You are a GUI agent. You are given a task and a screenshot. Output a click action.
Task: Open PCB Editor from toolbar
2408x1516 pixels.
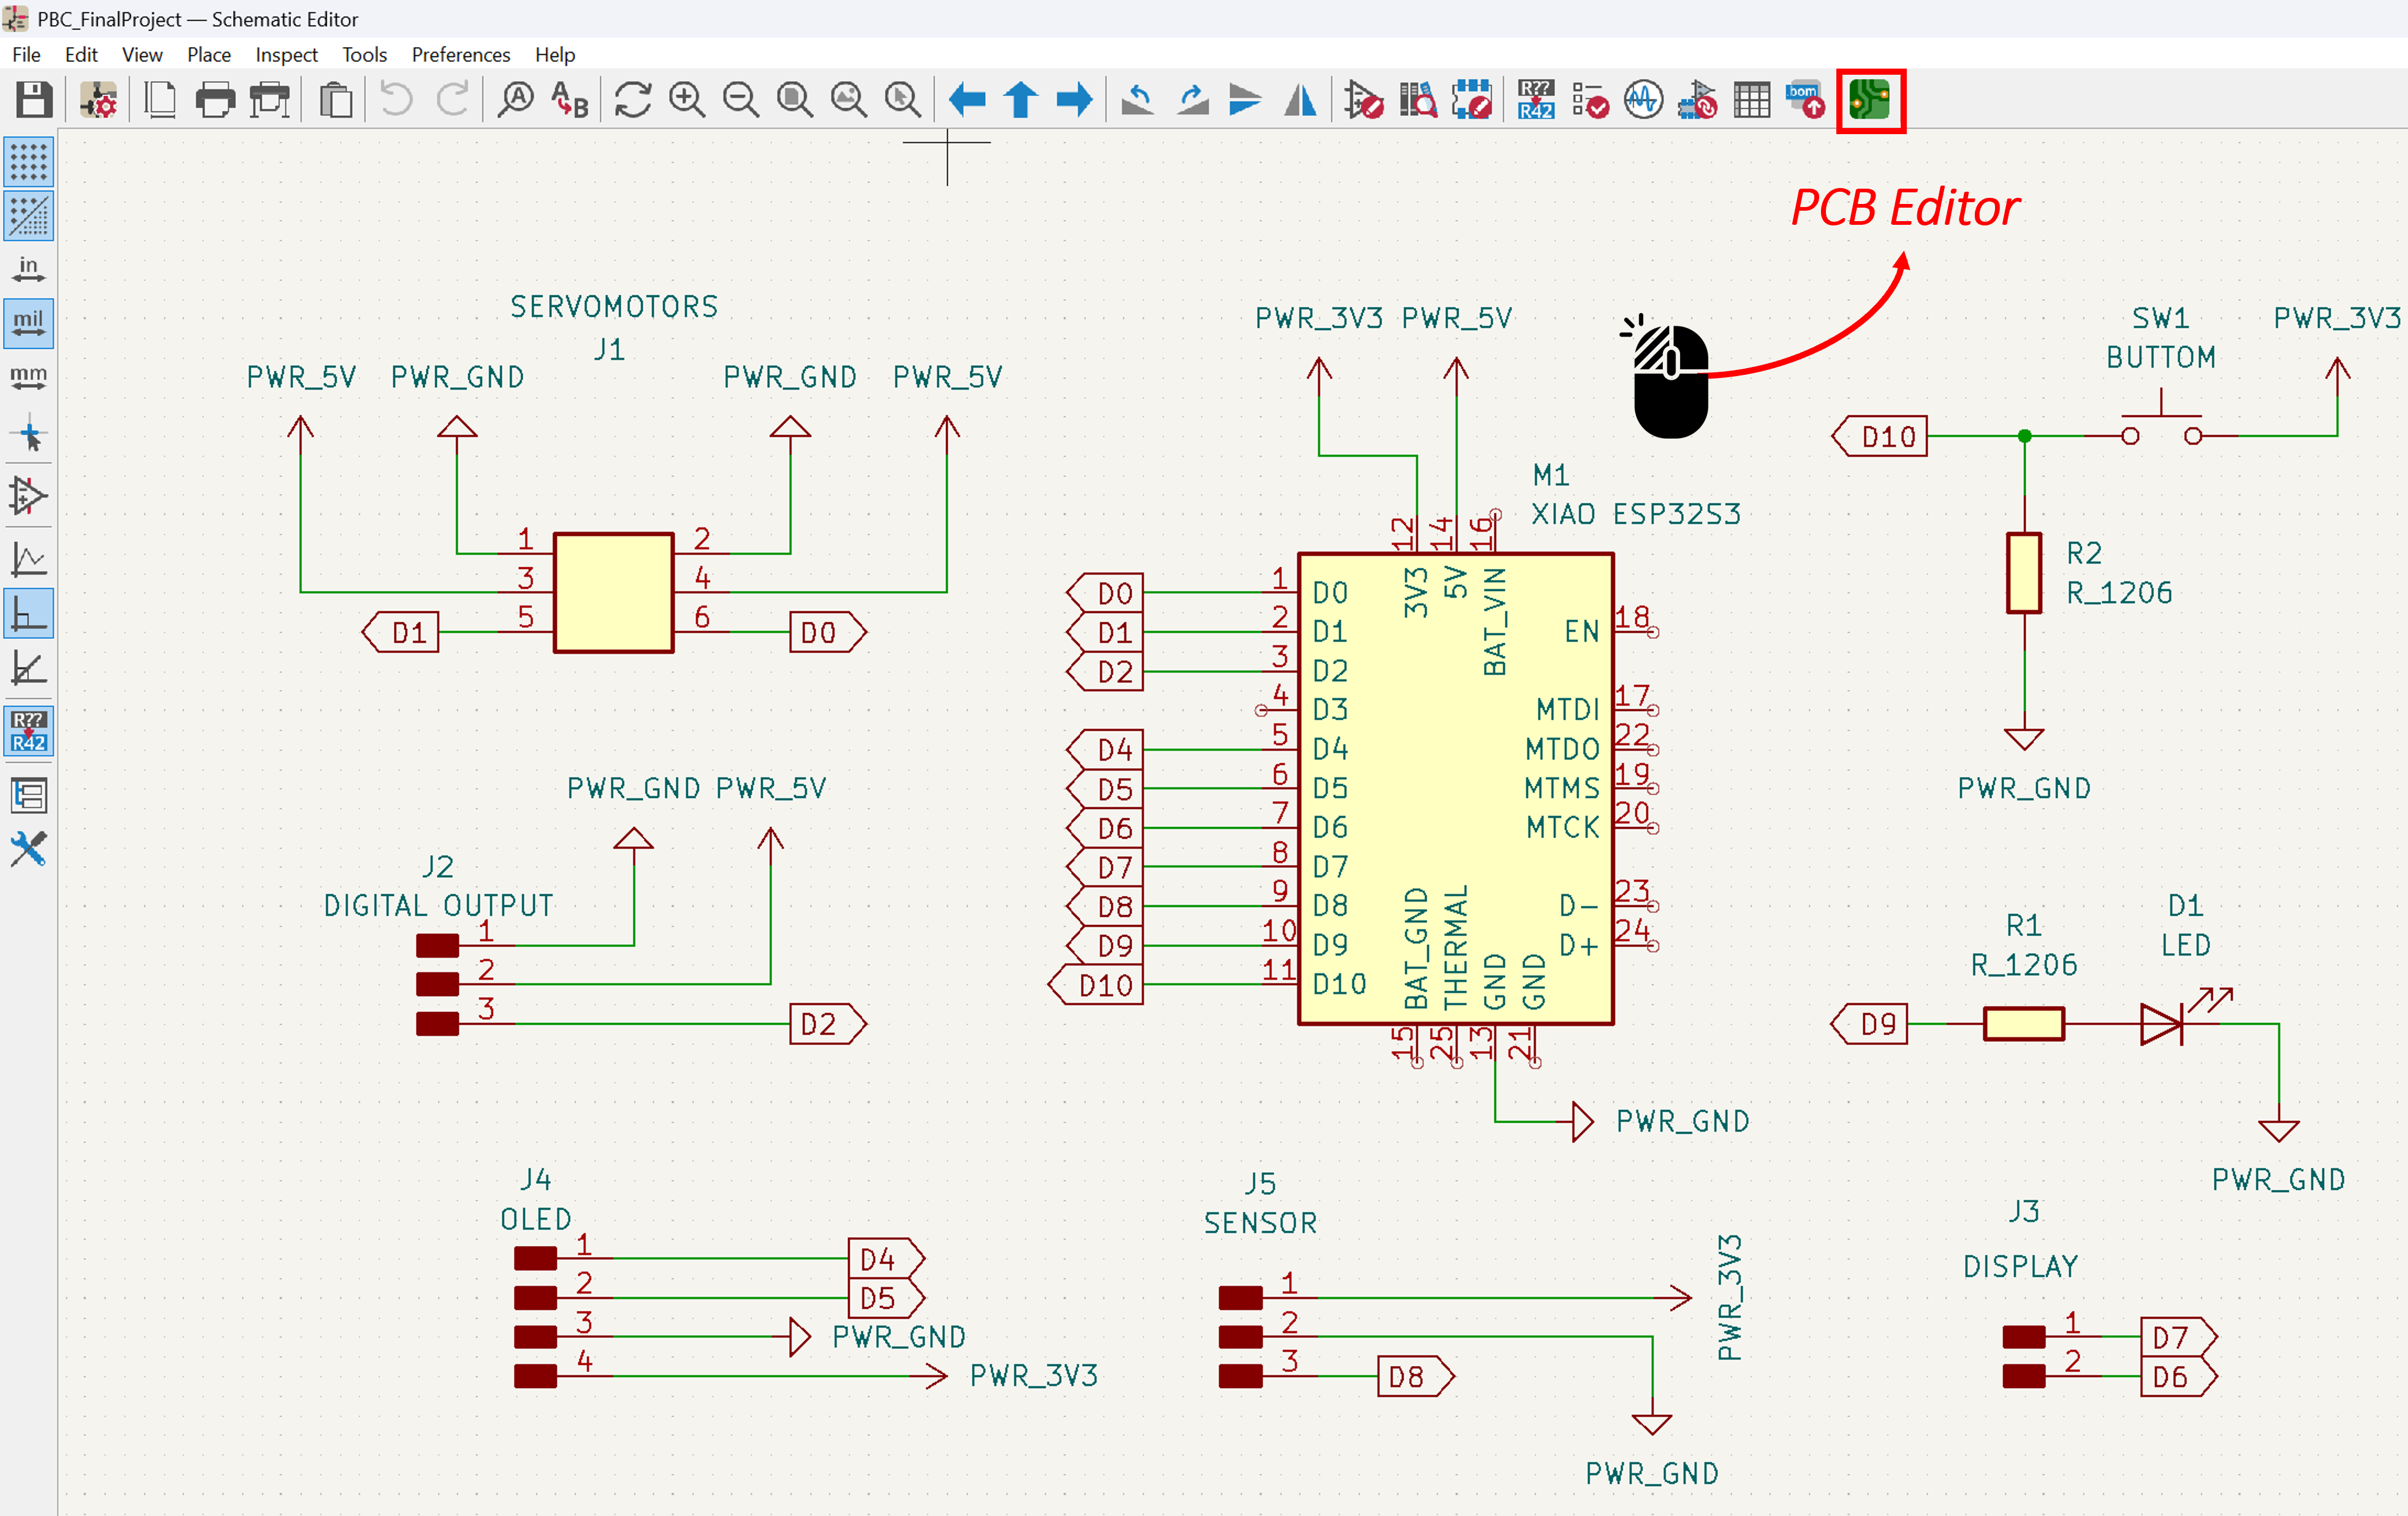click(x=1869, y=100)
